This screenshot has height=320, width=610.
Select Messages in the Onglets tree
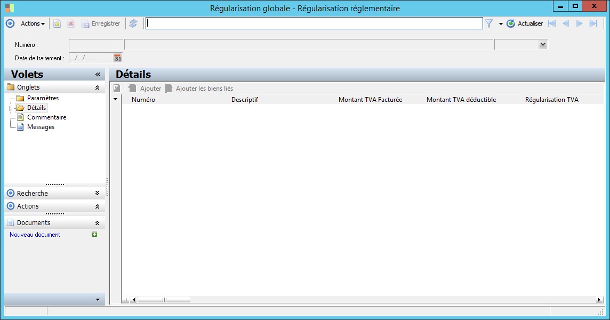pyautogui.click(x=41, y=127)
